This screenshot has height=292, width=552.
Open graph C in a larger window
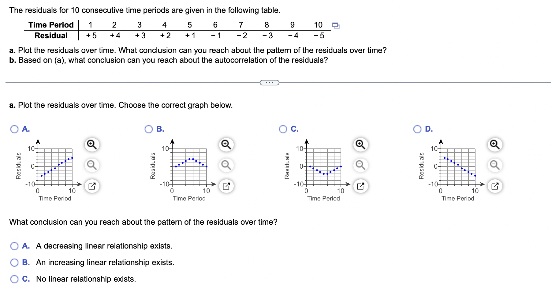click(x=360, y=186)
